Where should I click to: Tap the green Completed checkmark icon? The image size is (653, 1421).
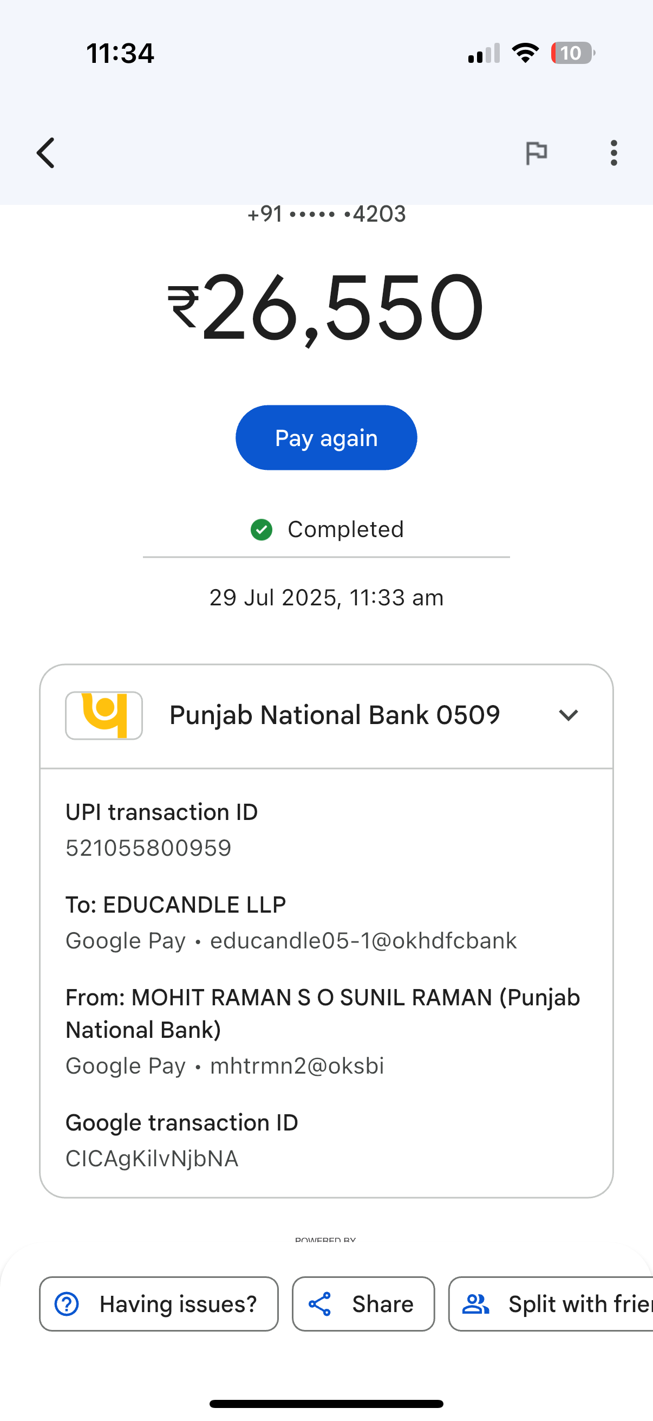(261, 529)
